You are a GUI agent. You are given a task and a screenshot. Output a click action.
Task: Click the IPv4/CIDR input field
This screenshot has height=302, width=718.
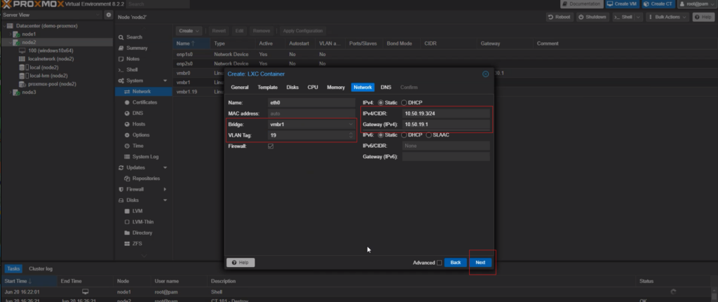point(446,114)
